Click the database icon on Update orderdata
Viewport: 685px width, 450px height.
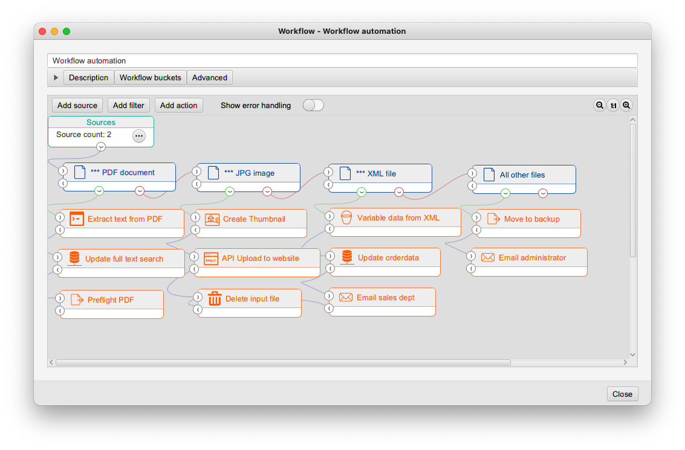(x=347, y=257)
